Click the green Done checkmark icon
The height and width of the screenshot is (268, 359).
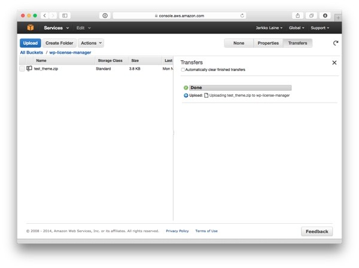[185, 88]
